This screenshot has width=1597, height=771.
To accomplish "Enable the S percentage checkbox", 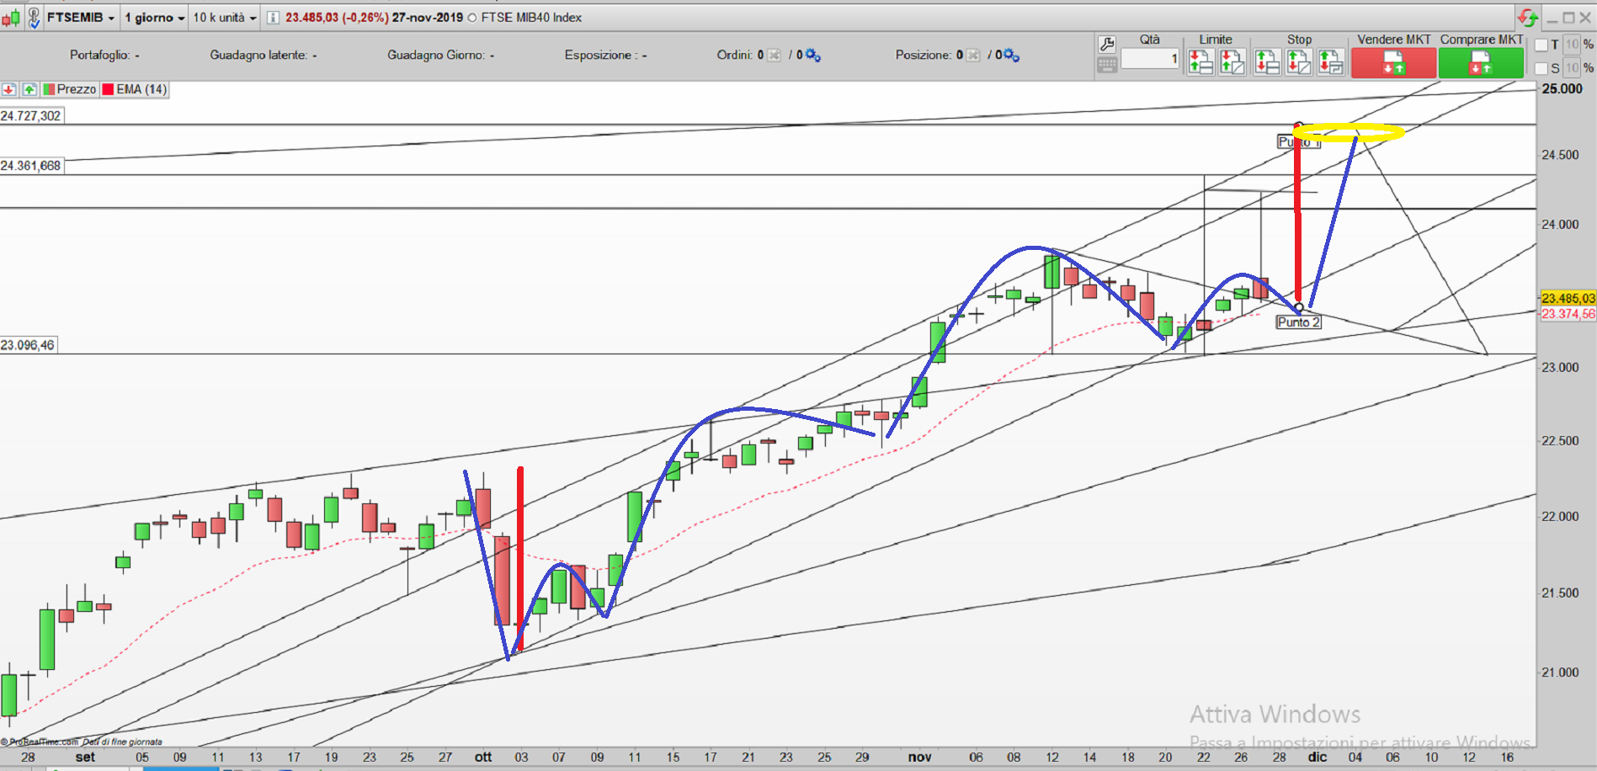I will pyautogui.click(x=1541, y=68).
